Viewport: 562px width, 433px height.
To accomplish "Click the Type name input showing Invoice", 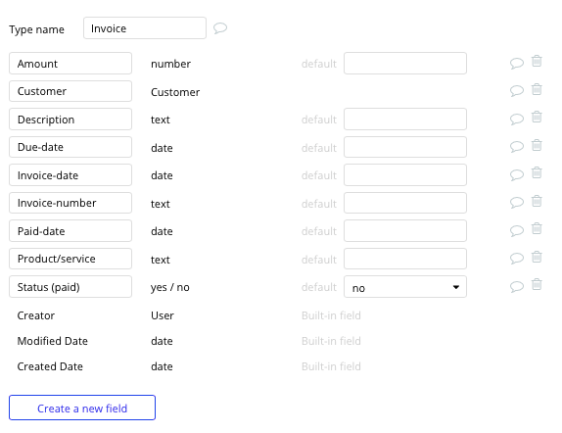I will [145, 28].
